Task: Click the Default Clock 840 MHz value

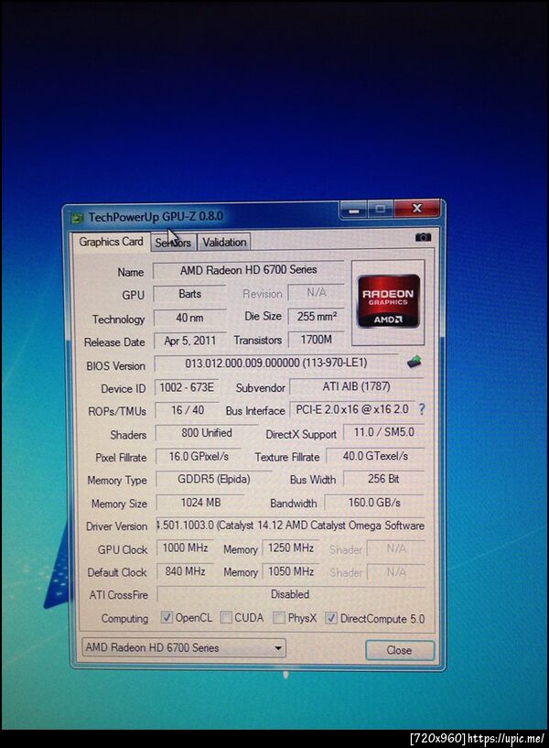Action: click(x=185, y=571)
